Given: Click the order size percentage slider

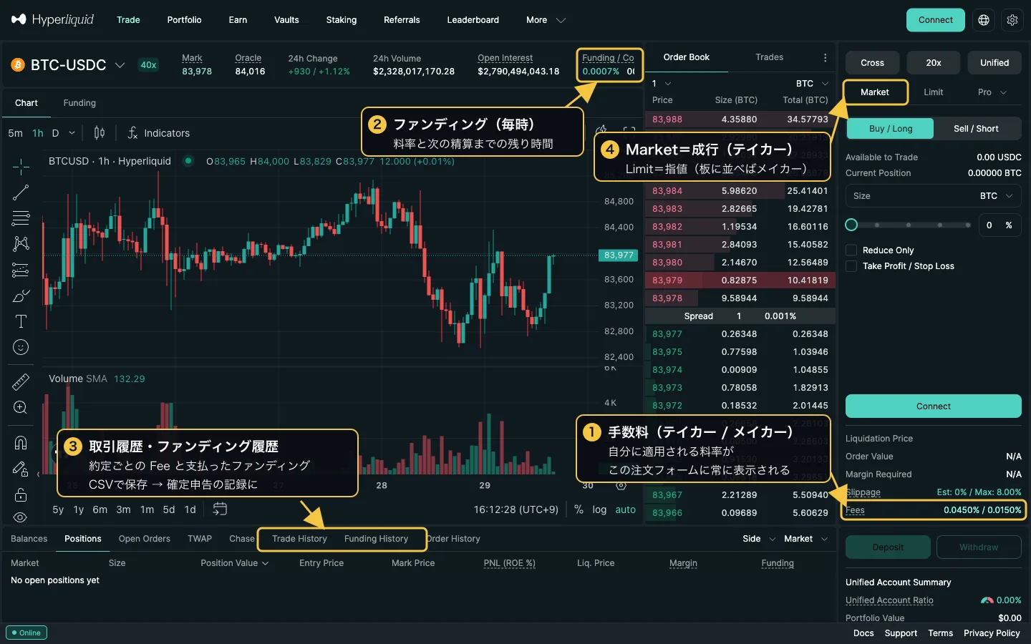Looking at the screenshot, I should [x=909, y=225].
